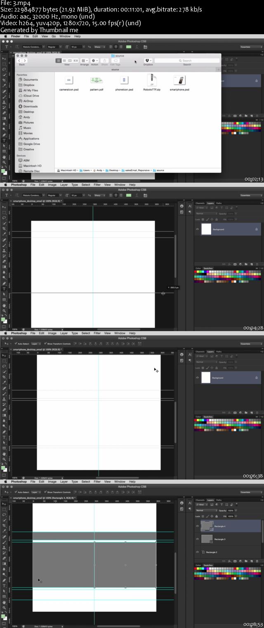Open the Auto-Select Layer dropdown in 00:06:38 frame

[36, 343]
